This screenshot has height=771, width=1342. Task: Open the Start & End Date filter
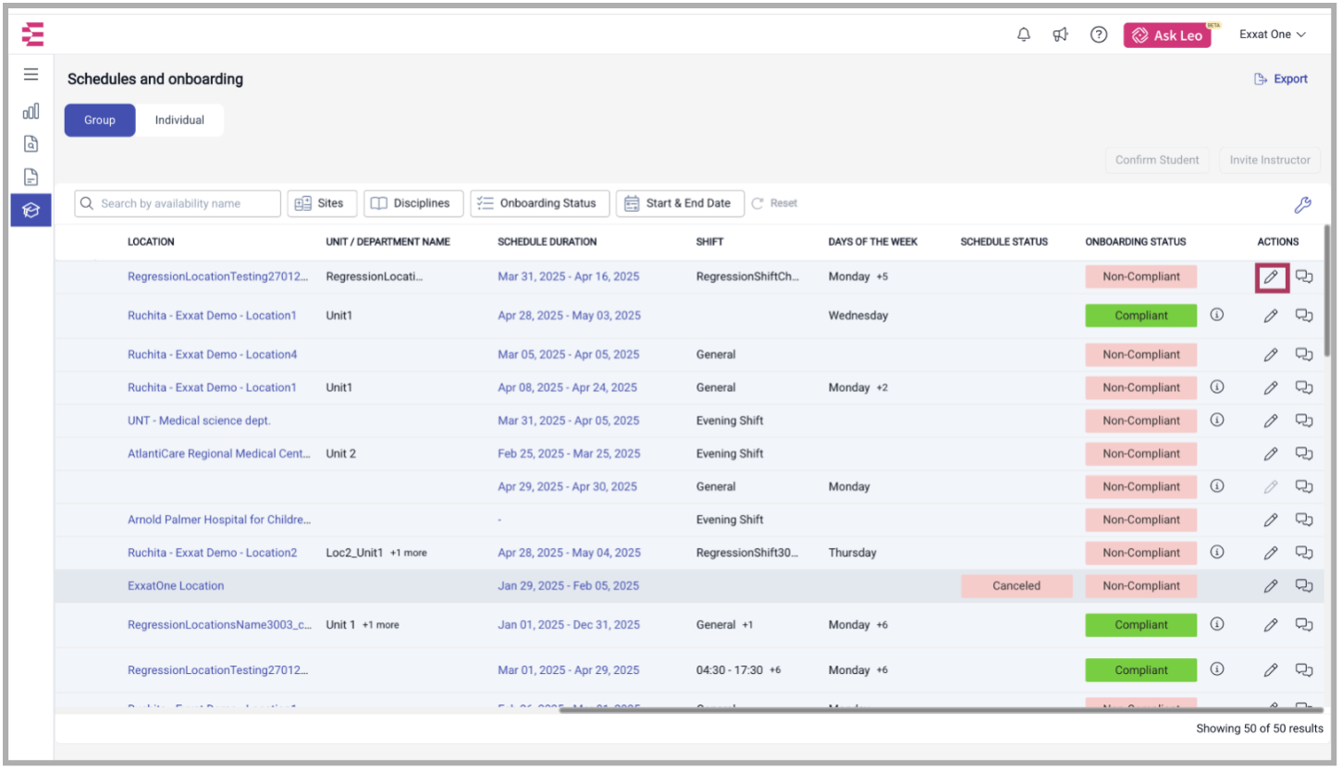coord(679,203)
